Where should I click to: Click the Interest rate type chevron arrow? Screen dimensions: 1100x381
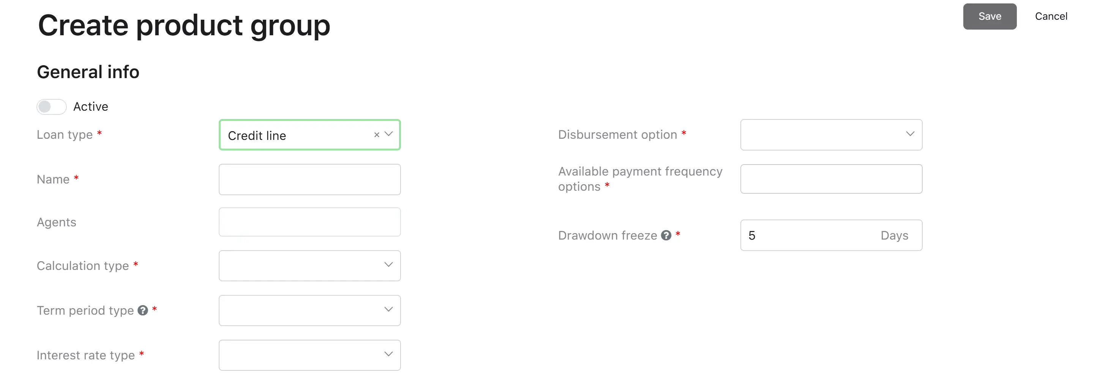click(388, 354)
